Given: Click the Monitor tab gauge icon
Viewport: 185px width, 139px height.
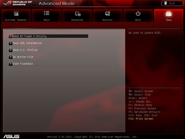Looking at the screenshot, I should (107, 14).
